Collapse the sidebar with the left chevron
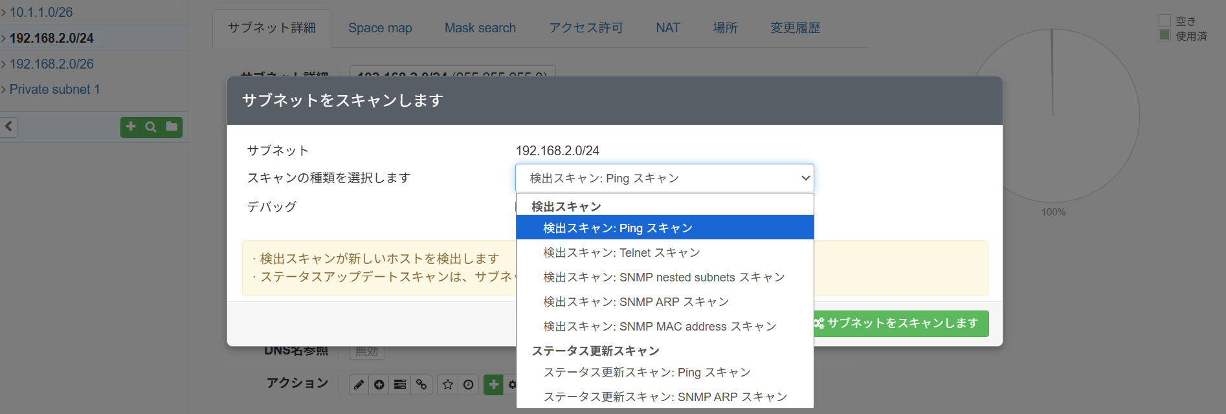This screenshot has height=414, width=1226. (x=9, y=127)
